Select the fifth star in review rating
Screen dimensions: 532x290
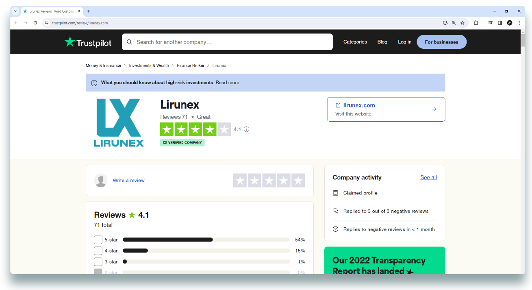298,181
